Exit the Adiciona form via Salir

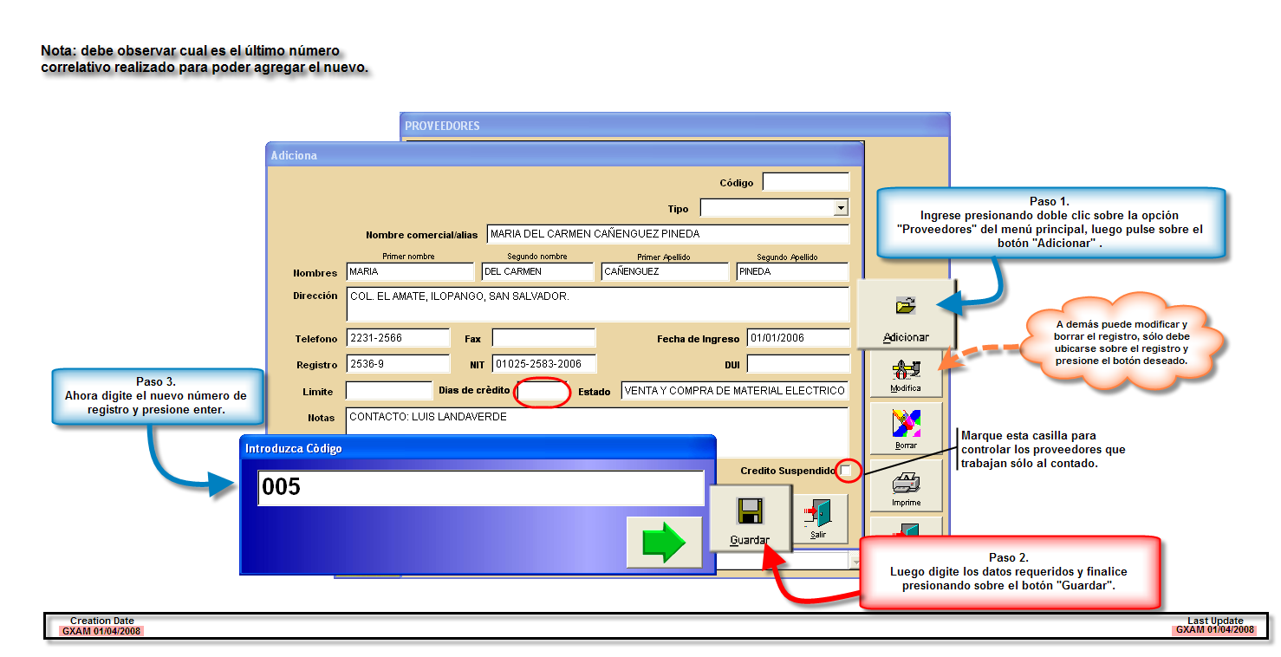(818, 517)
